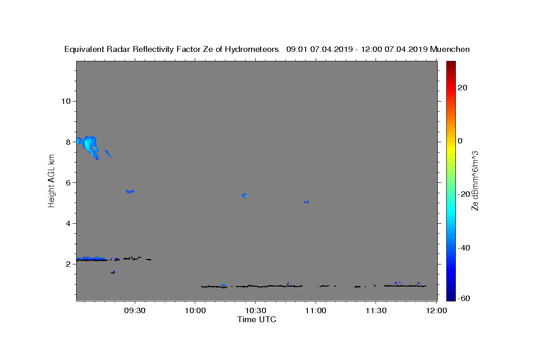Screen dimensions: 541x361
Task: Click the '11:30' time tick label
Action: (376, 310)
